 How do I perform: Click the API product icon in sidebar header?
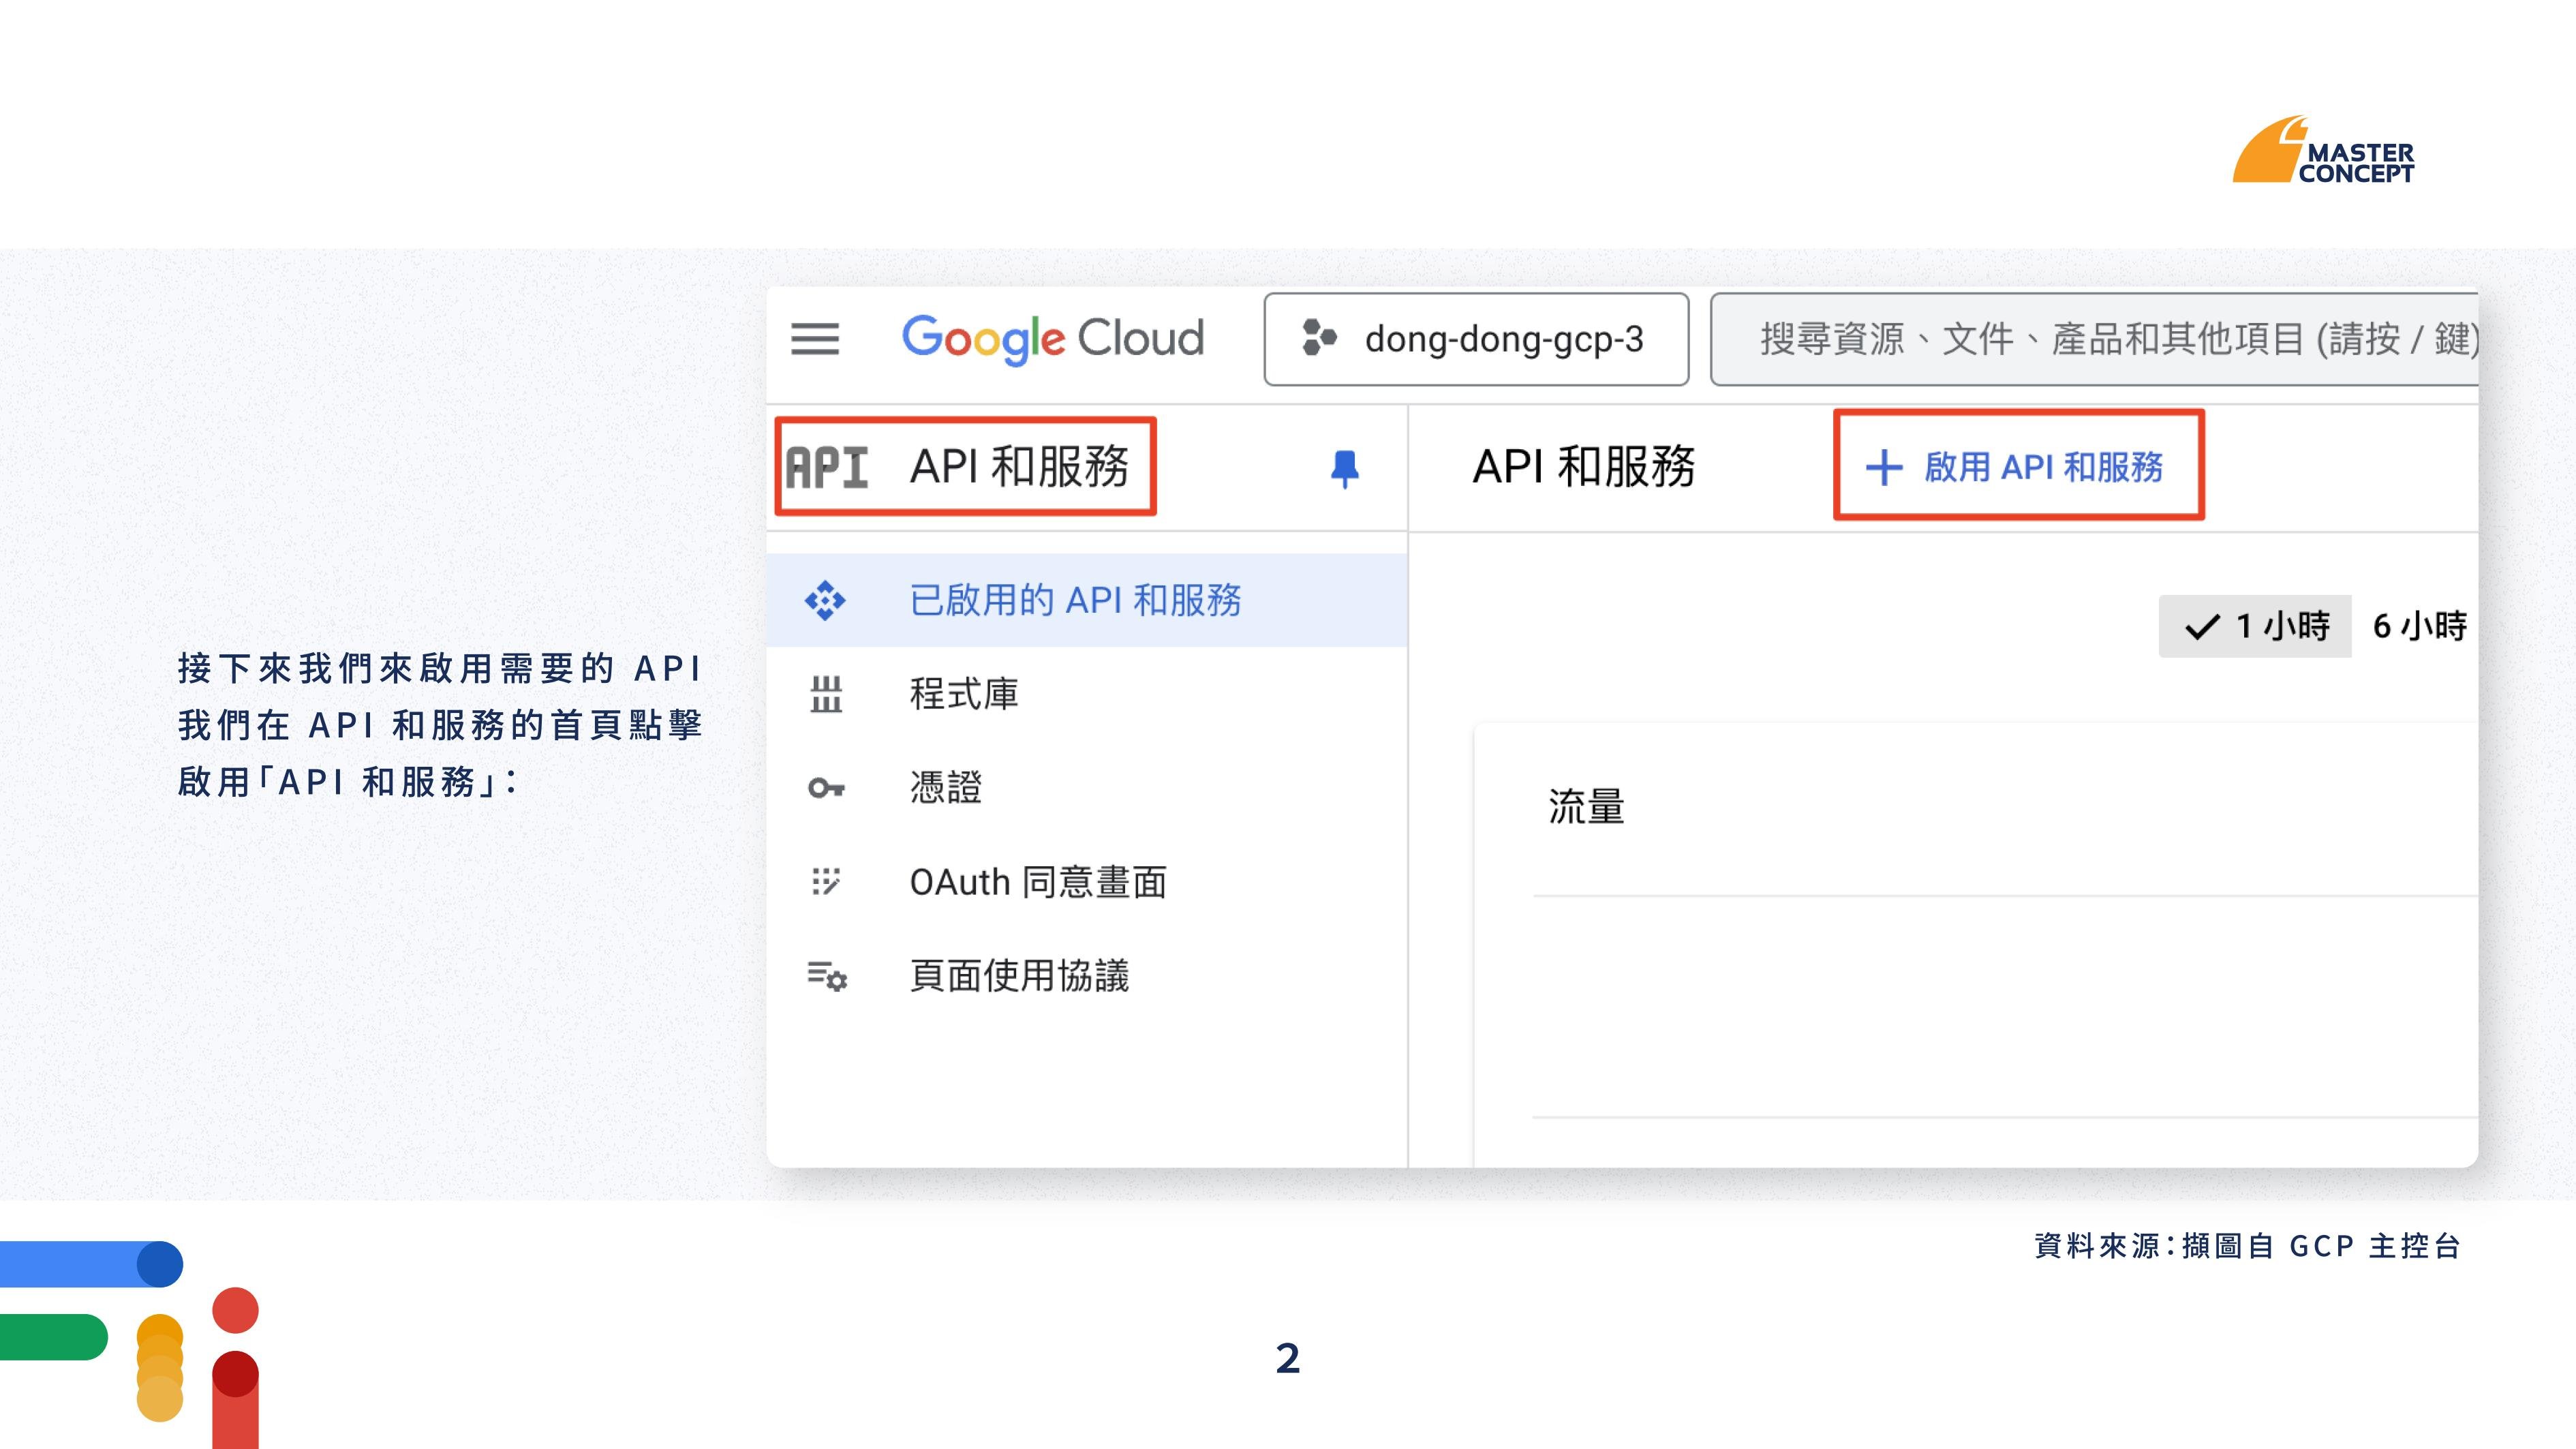coord(827,467)
